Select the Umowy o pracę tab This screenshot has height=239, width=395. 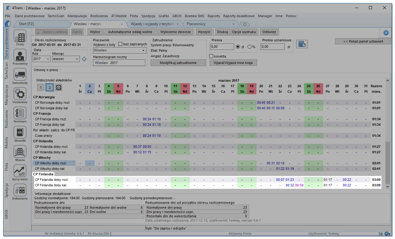(x=46, y=70)
